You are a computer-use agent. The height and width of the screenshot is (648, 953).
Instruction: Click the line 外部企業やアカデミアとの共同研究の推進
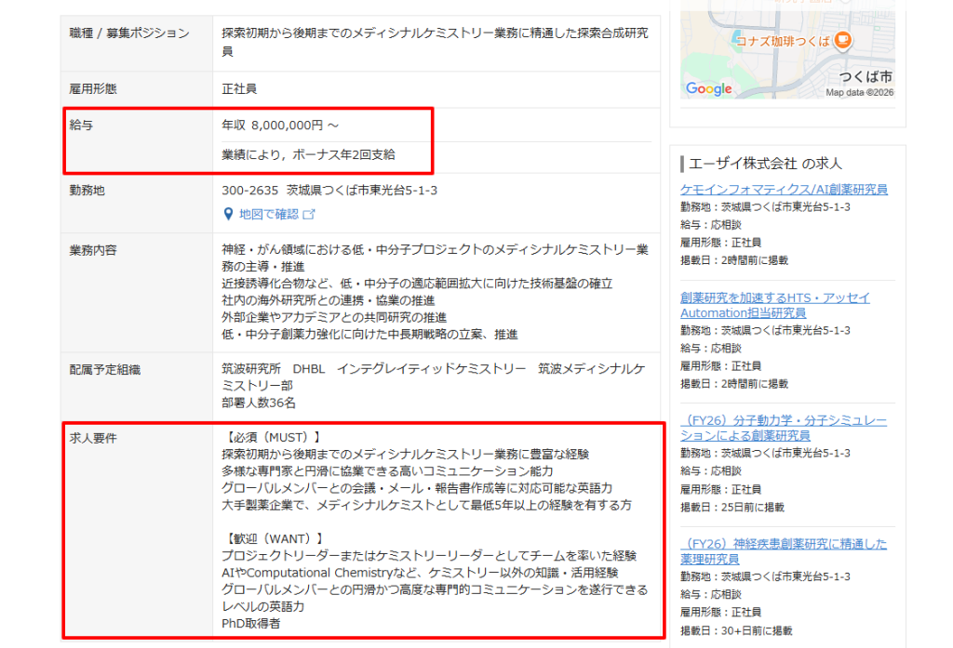pyautogui.click(x=334, y=318)
